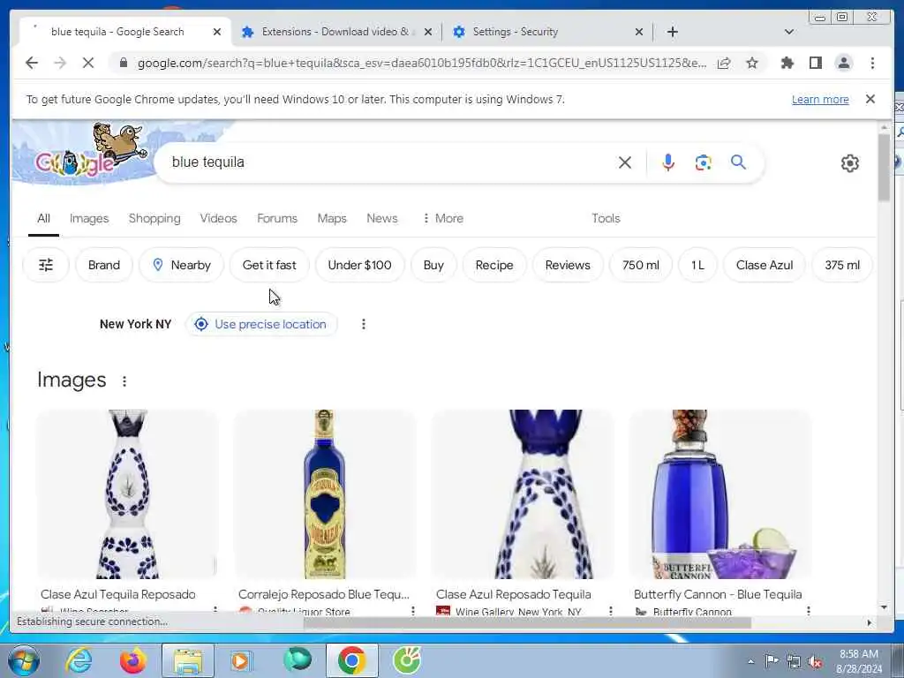Screen dimensions: 904x678
Task: Apply the Reviews filter chip
Action: click(x=568, y=265)
